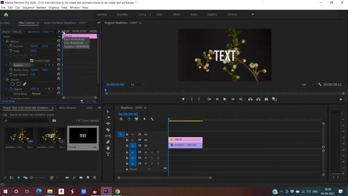Viewport: 348px width, 196px height.
Task: Toggle Snap magnet in timeline
Action: 129,119
